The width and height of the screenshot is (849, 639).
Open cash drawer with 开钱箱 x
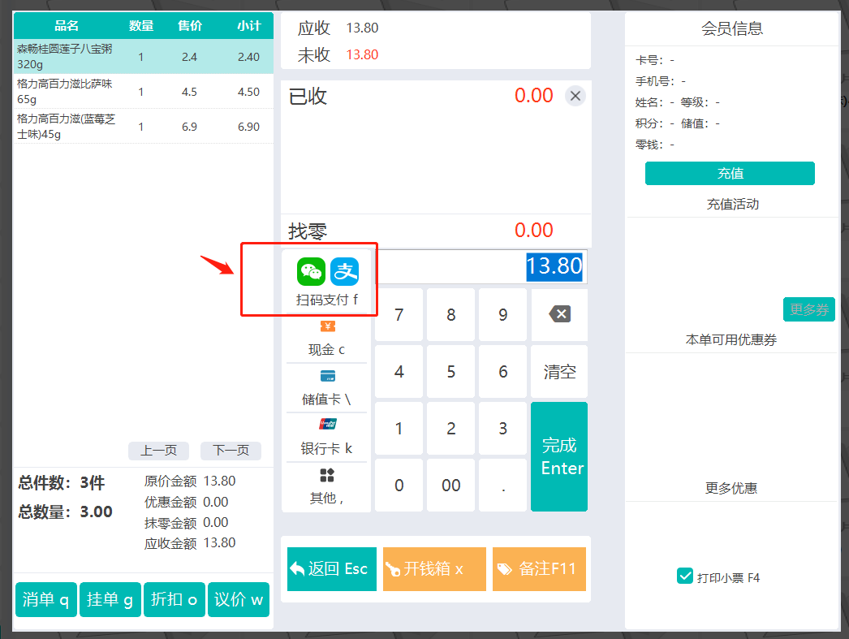[x=434, y=568]
